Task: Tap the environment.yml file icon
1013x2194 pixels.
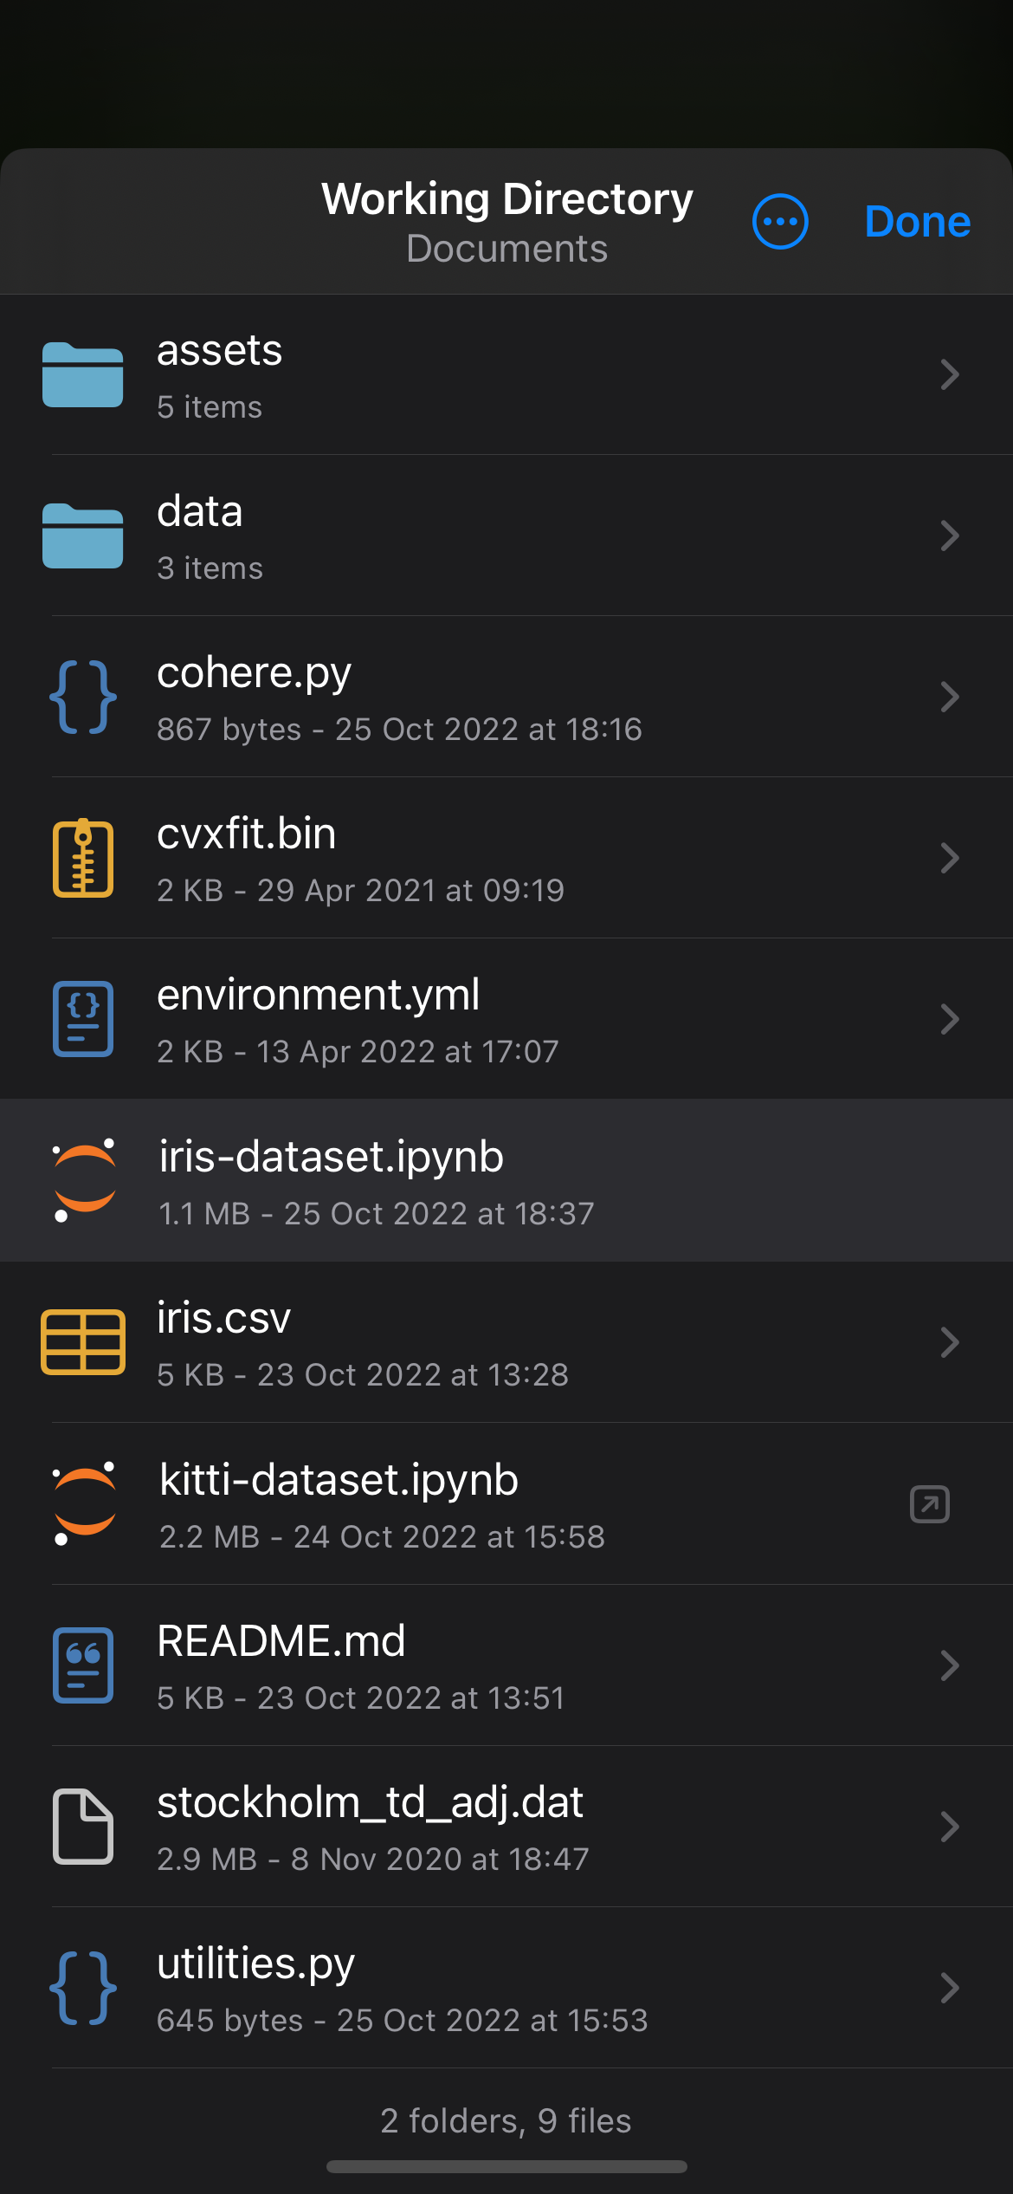Action: (83, 1019)
